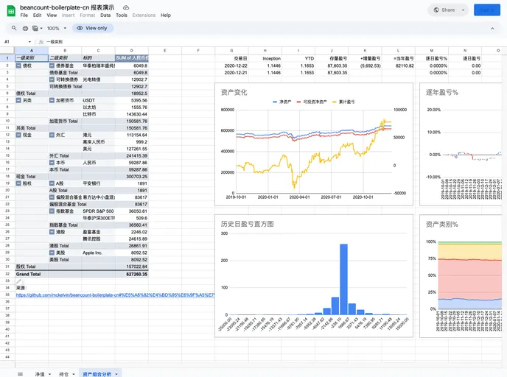Click the print icon in toolbar

click(x=25, y=29)
